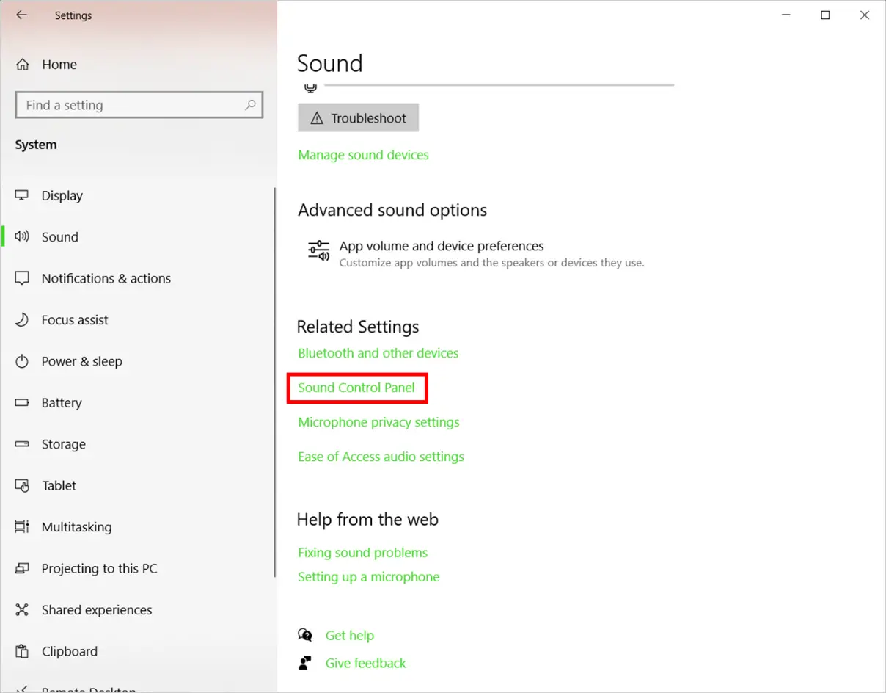
Task: Navigate to the Home settings page
Action: tap(59, 64)
